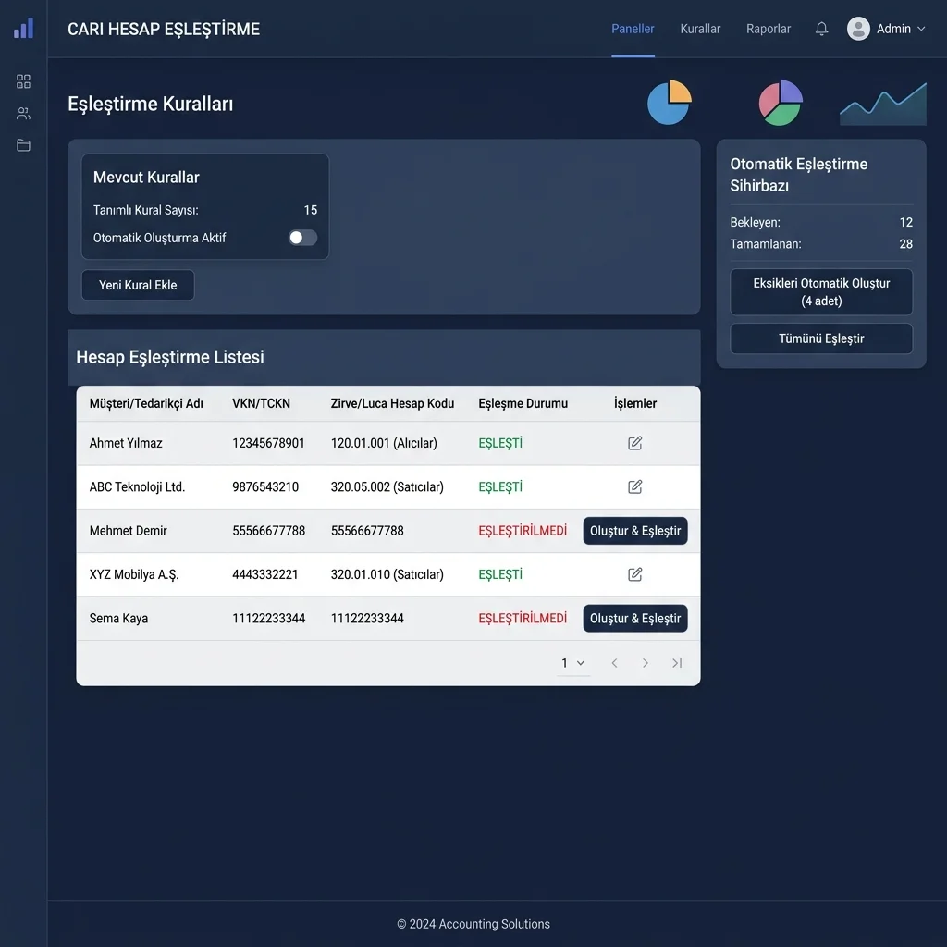The height and width of the screenshot is (947, 947).
Task: Edit the ABC Teknoloji Ltd. row
Action: [634, 486]
